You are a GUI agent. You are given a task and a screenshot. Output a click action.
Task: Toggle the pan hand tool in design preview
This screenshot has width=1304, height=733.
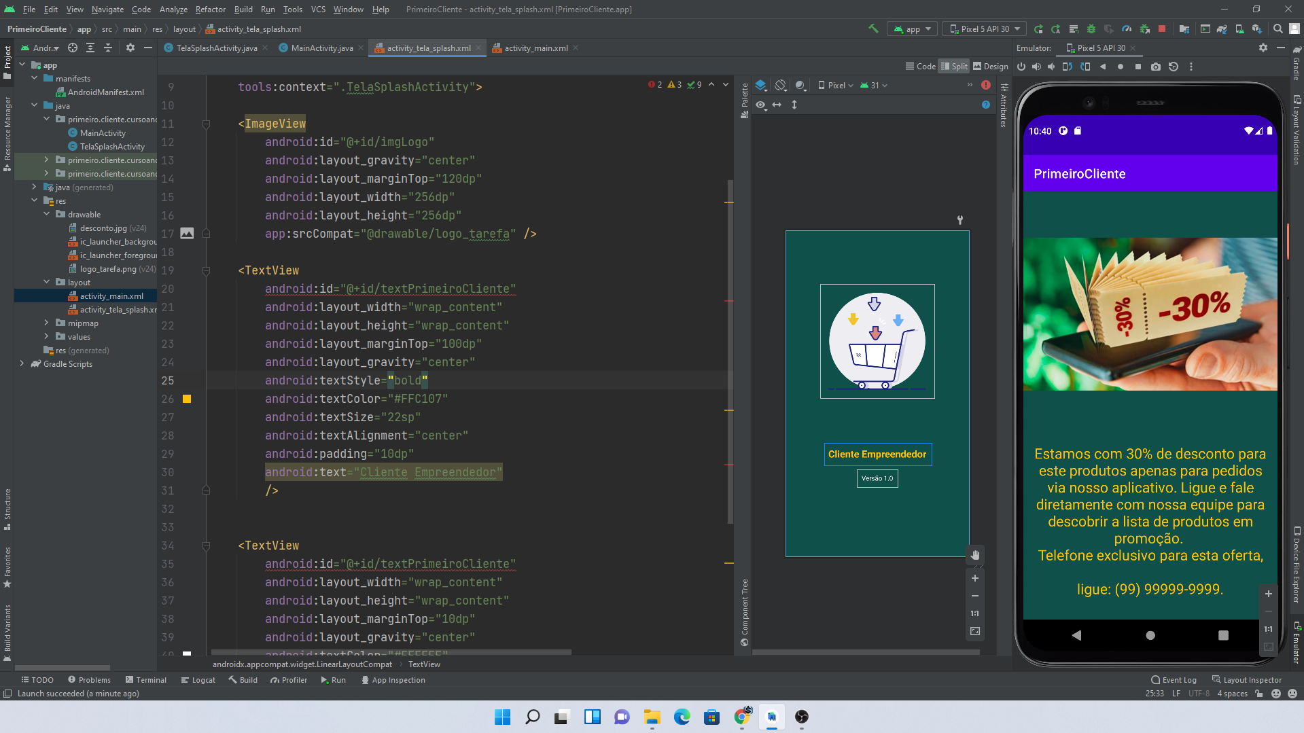[x=975, y=555]
